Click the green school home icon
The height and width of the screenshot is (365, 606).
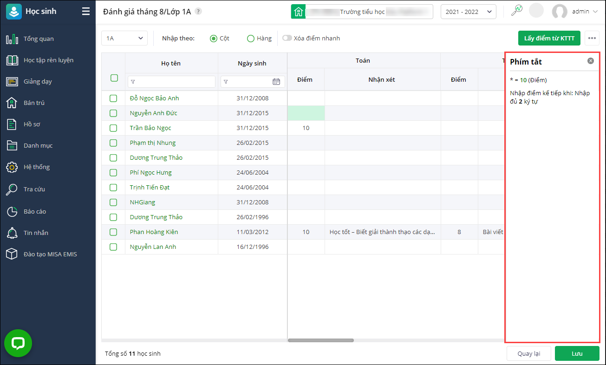(x=298, y=12)
